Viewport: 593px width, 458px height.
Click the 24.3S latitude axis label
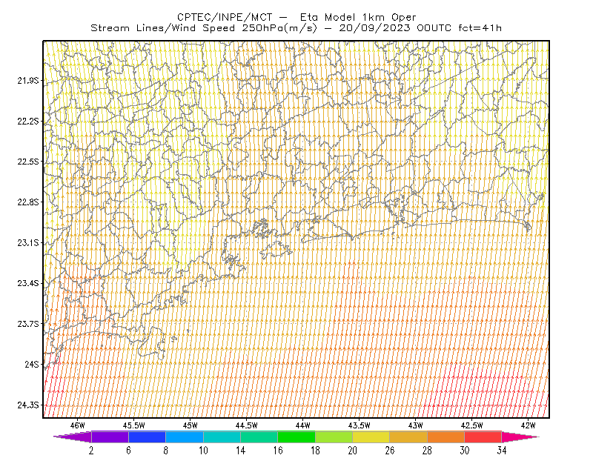[27, 405]
